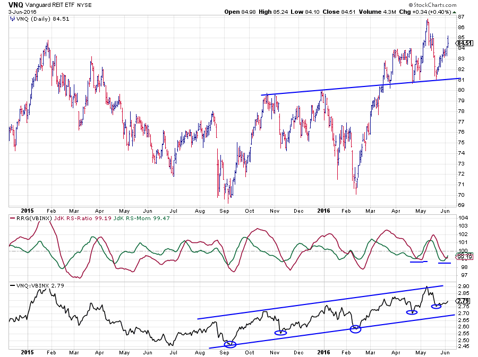Click the VNQ (Daily) 84.51 legend

42,19
